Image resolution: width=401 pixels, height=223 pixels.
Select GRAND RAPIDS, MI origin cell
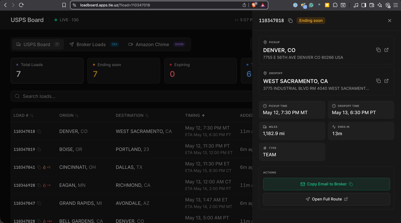pos(81,203)
